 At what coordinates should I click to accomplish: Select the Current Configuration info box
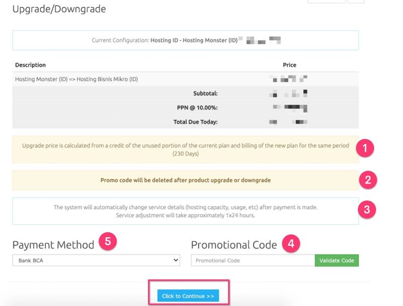185,40
